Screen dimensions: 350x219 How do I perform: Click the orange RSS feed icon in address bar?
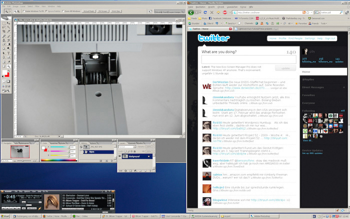(x=304, y=12)
